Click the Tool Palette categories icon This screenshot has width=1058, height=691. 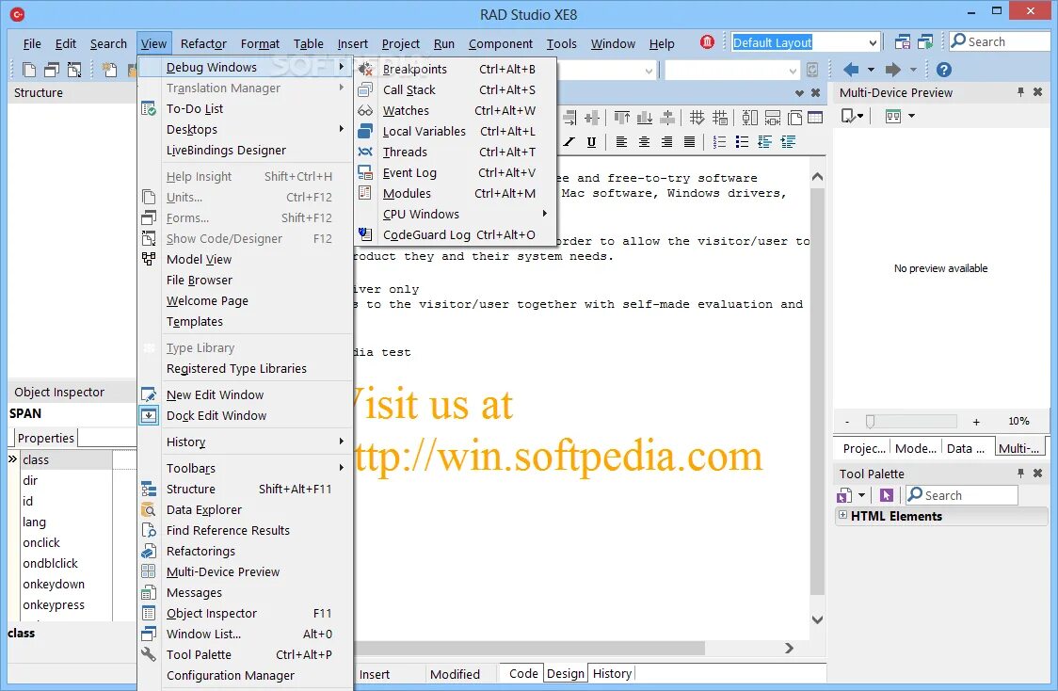[843, 496]
